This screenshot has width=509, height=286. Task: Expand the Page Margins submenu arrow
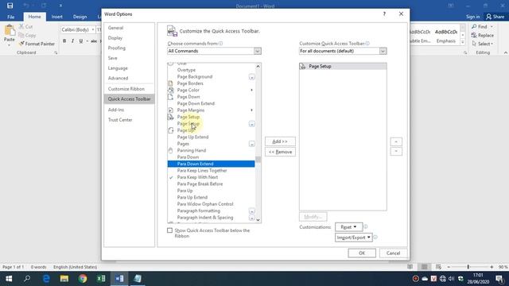251,110
